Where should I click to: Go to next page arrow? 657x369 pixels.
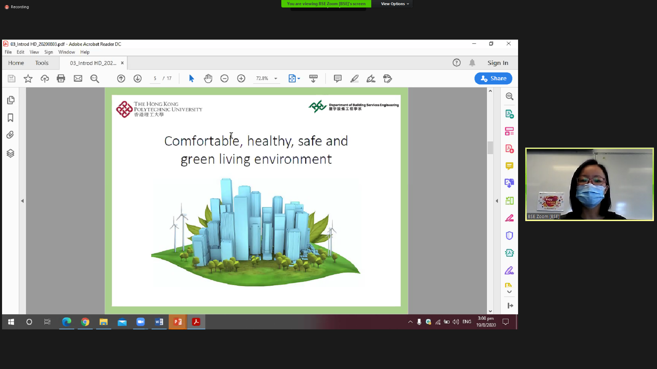click(138, 79)
